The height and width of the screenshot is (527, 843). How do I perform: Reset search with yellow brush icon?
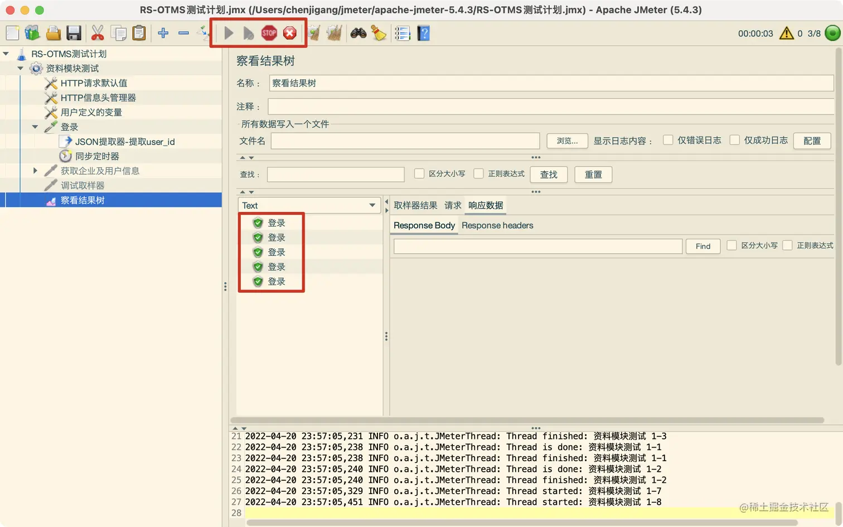click(x=379, y=33)
